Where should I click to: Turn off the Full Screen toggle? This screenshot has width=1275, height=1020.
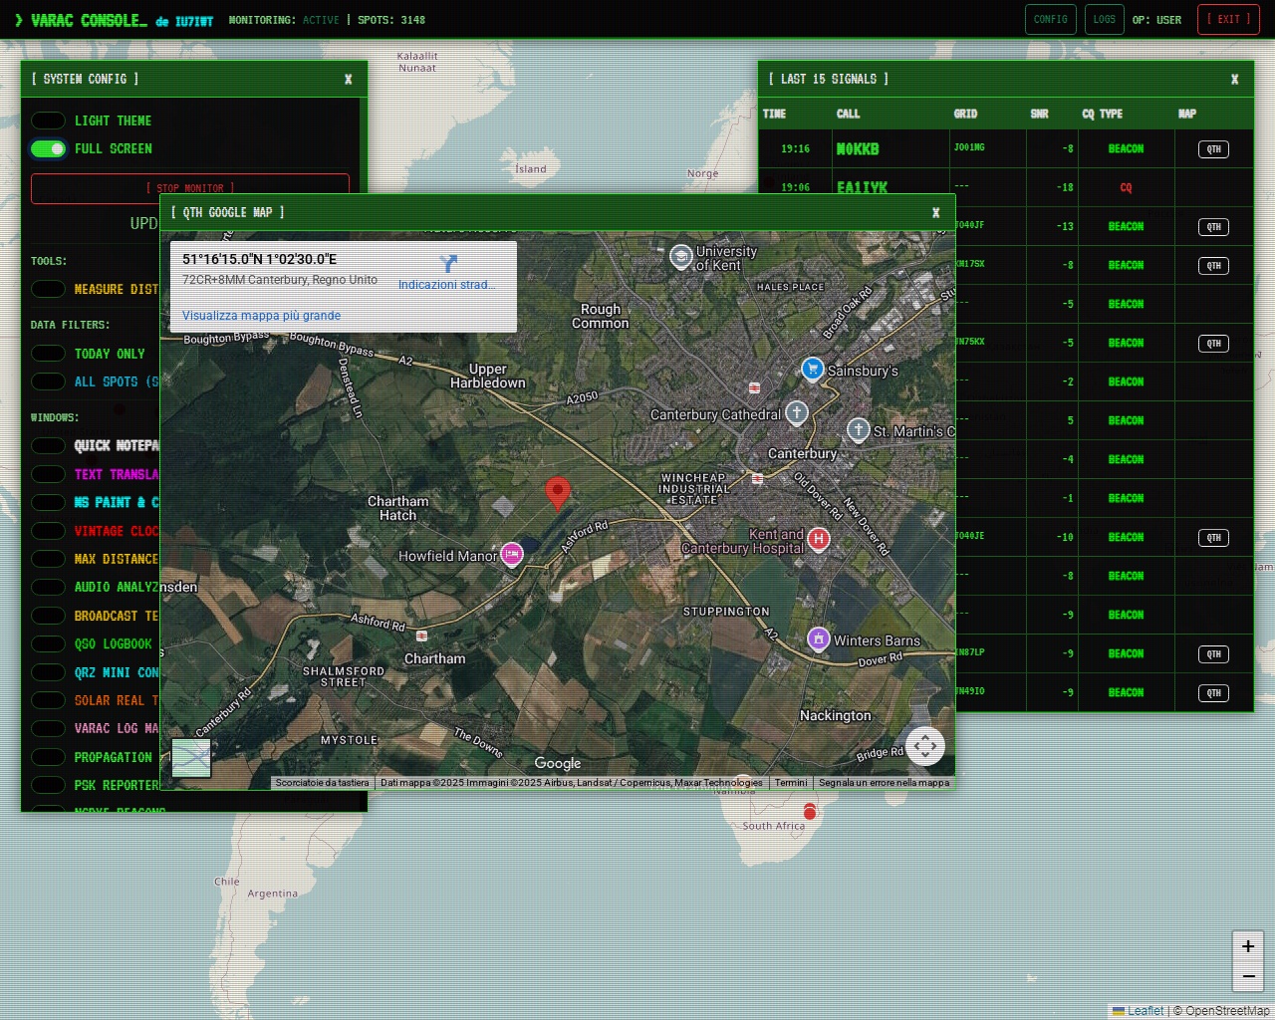48,148
